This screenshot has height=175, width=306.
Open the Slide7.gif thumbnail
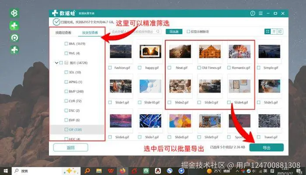pos(150,121)
